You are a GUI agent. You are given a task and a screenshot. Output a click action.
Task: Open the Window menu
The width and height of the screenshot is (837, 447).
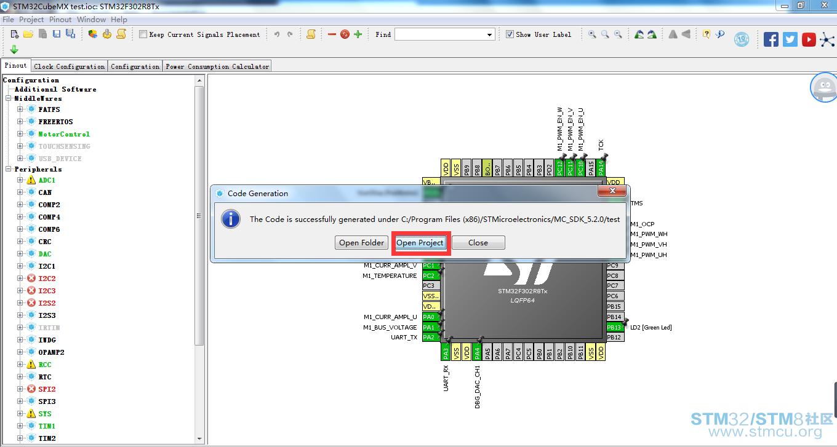(x=92, y=20)
